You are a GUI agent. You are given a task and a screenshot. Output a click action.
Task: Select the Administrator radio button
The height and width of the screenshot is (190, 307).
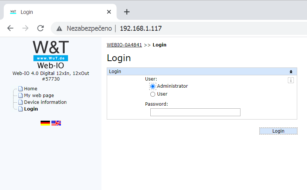(153, 86)
